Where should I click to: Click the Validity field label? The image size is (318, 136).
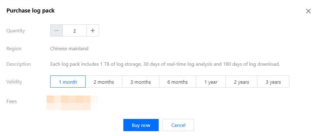[14, 82]
